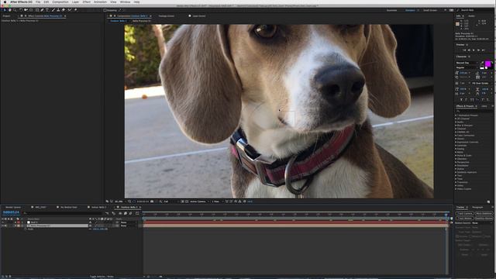Viewport: 496px width, 279px height.
Task: Select the Brush tool
Action: 53,10
